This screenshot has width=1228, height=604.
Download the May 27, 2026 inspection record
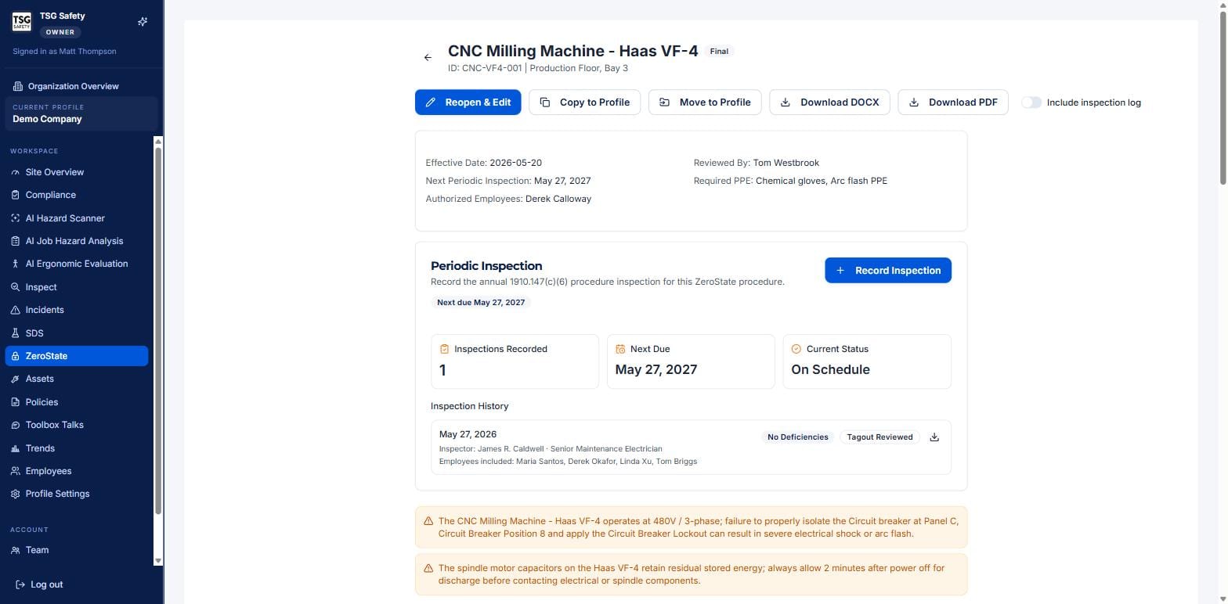click(934, 437)
